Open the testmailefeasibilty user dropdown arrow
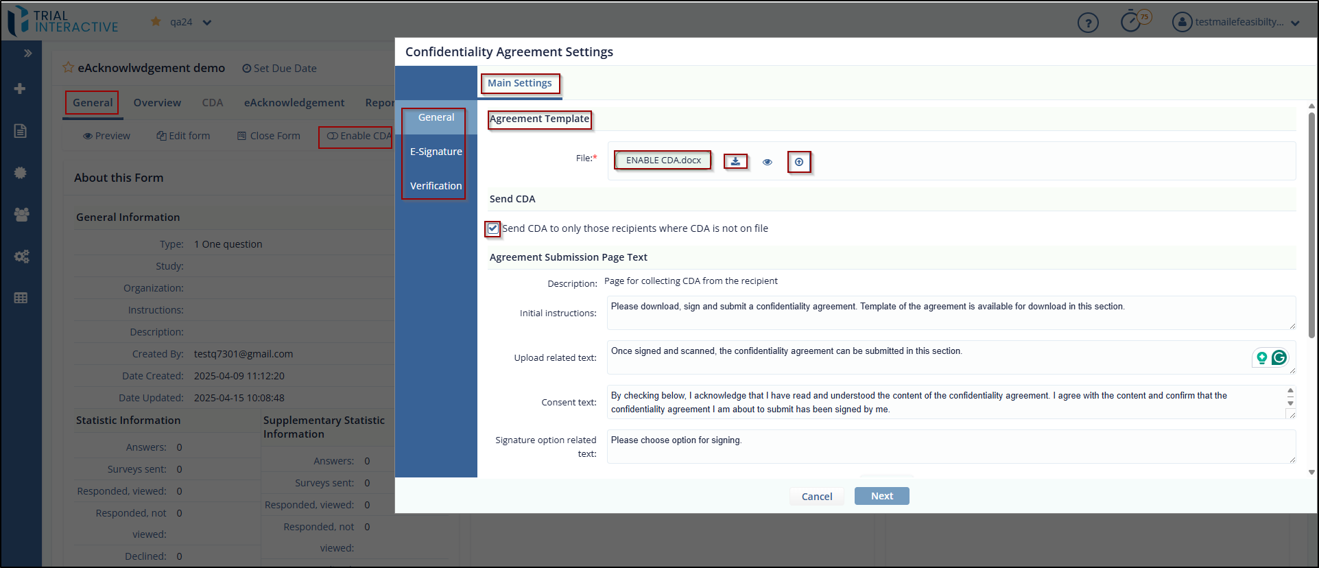 [1295, 23]
